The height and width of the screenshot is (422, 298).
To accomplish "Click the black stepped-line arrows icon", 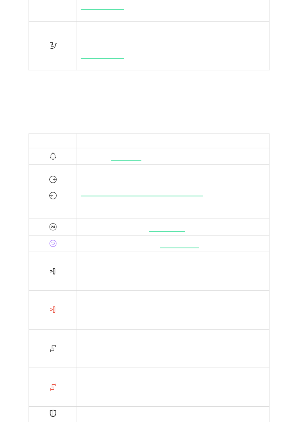I will (53, 348).
